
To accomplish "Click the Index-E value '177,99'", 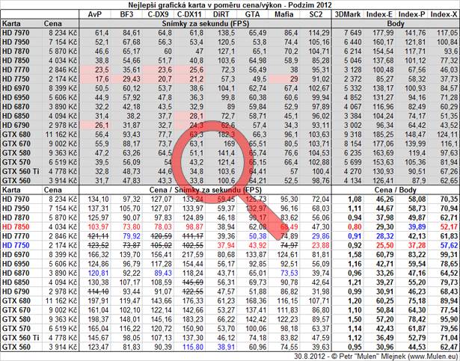I will [383, 33].
